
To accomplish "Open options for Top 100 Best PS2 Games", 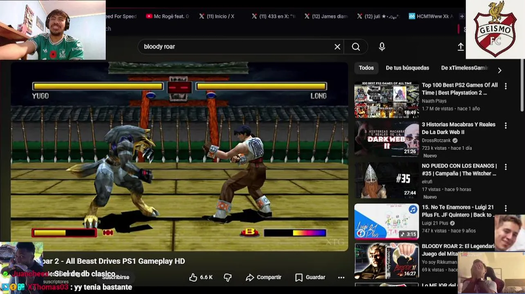I will click(x=506, y=86).
